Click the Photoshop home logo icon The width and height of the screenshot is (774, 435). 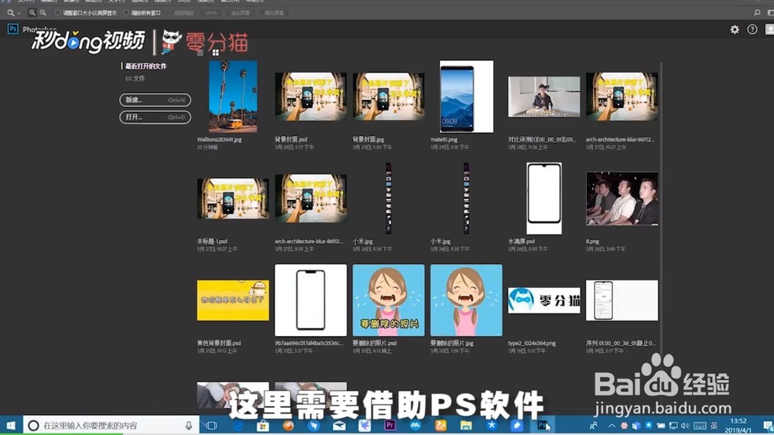tap(13, 29)
